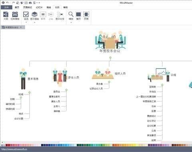Click the undo arrow in quick access toolbar
Viewport: 192px width, 152px height.
(8, 2)
